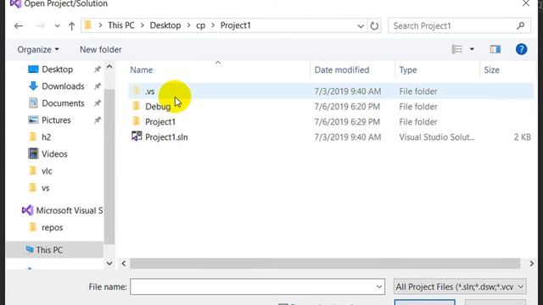Click the 'Visual Studio Solut...' type cell
This screenshot has height=305, width=543.
(x=437, y=137)
